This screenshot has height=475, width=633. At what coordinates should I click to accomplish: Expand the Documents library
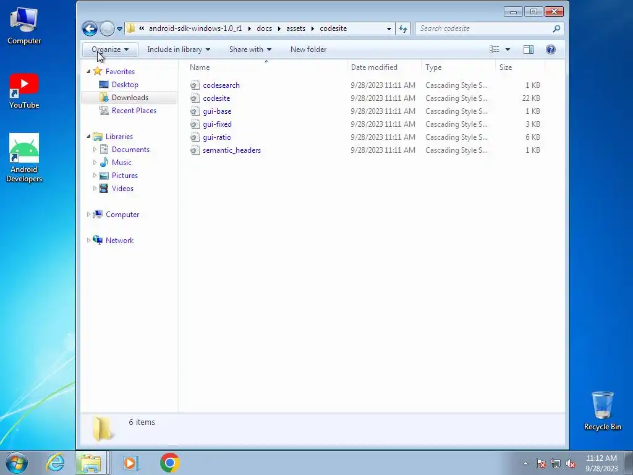[95, 150]
